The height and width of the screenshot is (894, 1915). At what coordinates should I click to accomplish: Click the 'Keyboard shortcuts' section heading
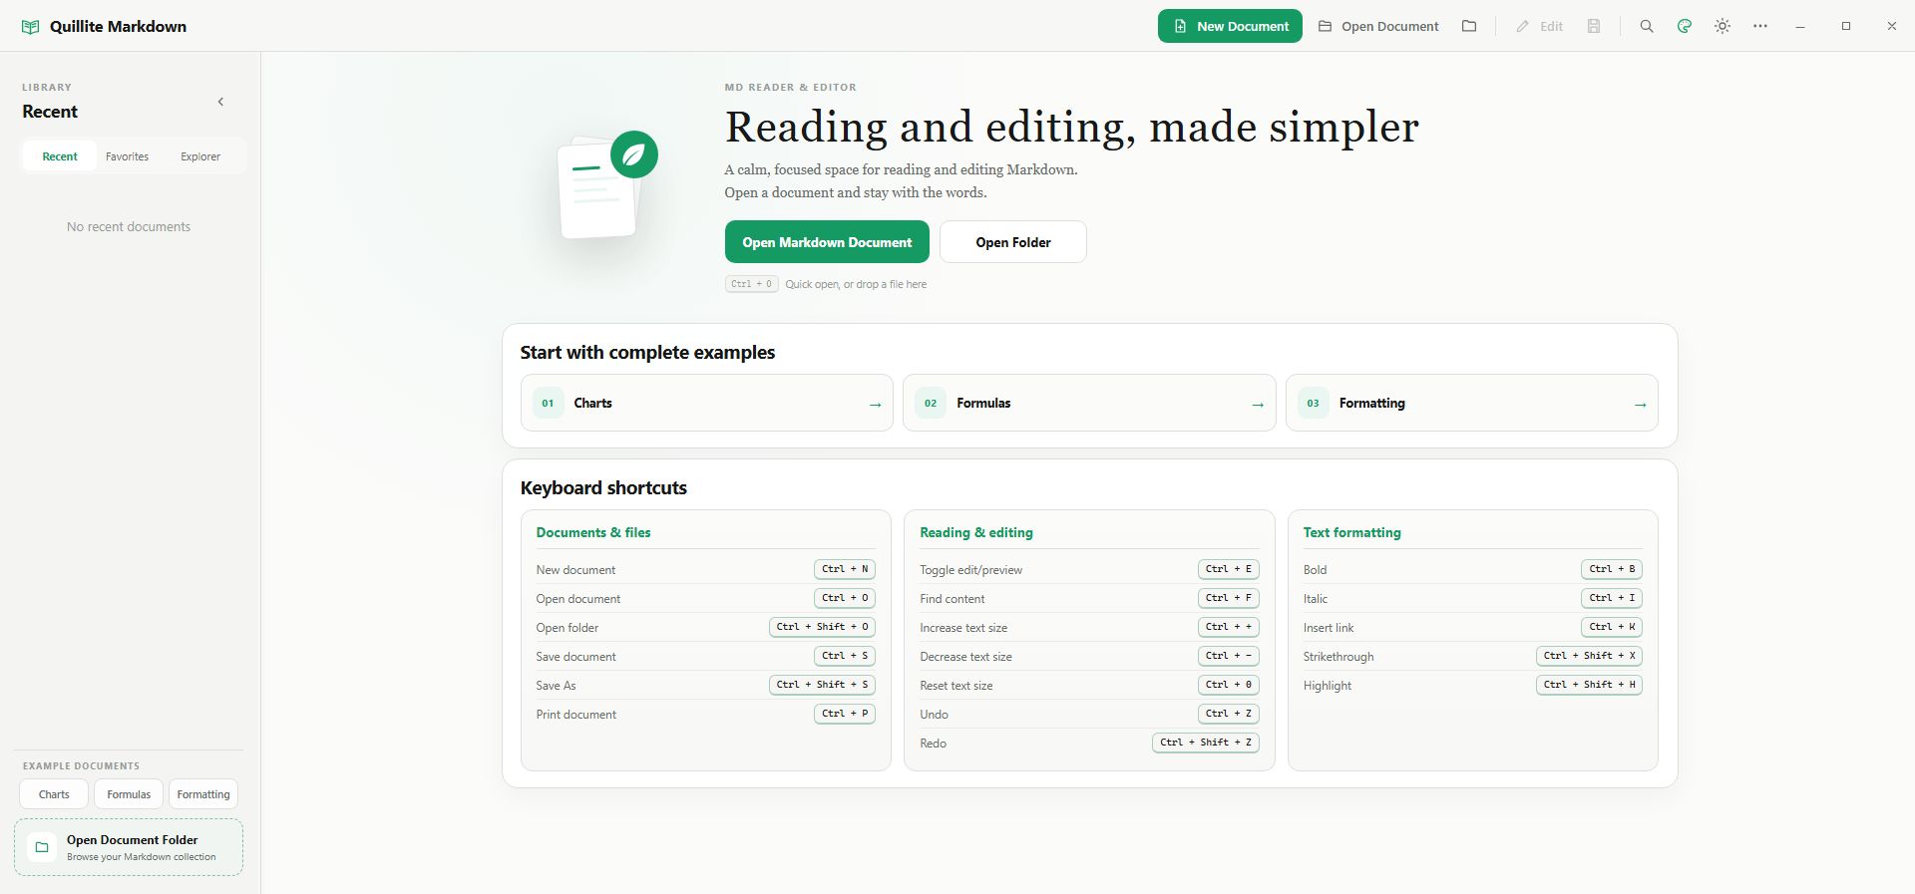click(603, 488)
